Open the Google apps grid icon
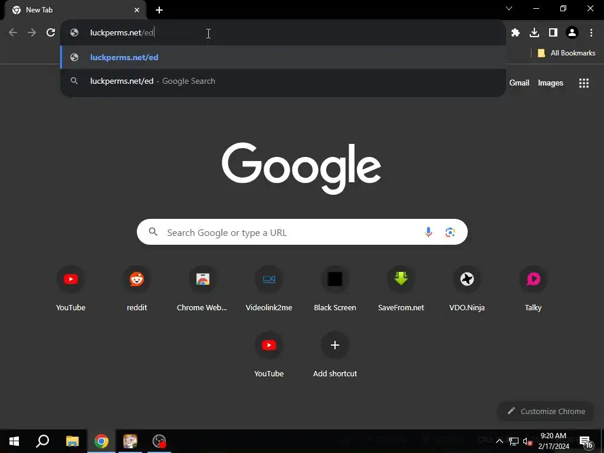The width and height of the screenshot is (604, 453). [x=584, y=83]
